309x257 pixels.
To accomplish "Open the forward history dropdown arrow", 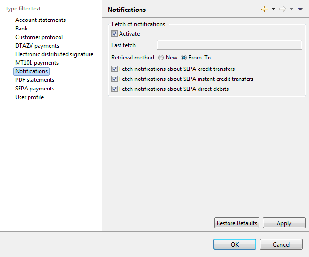I will pyautogui.click(x=291, y=9).
